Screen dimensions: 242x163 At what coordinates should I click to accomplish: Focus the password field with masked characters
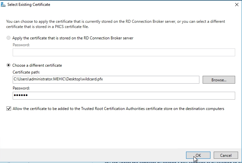point(124,95)
